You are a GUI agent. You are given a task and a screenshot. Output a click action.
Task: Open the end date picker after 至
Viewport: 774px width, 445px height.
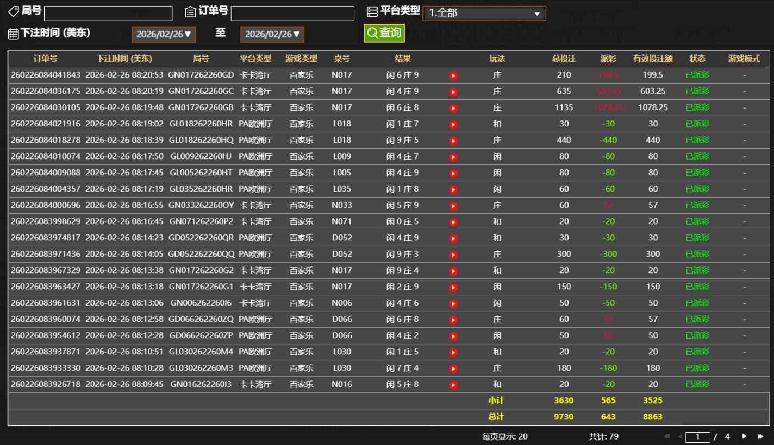pos(272,35)
